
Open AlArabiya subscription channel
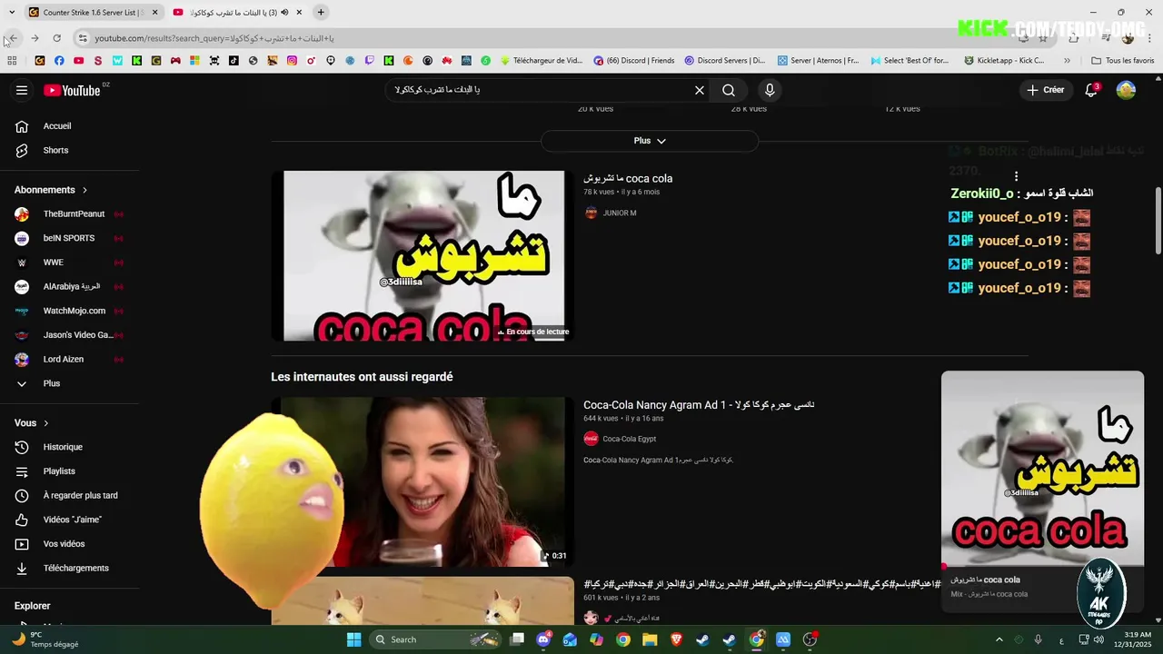coord(70,286)
